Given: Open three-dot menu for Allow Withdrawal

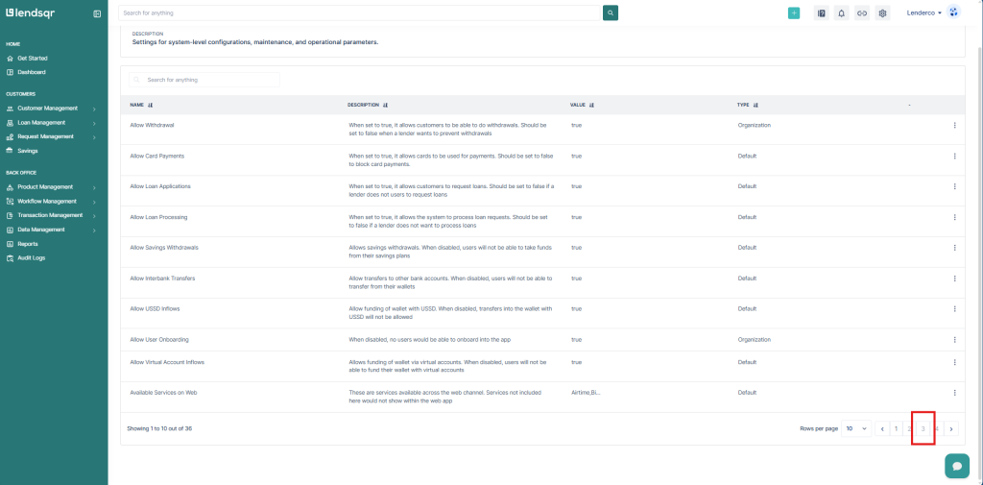Looking at the screenshot, I should (954, 126).
